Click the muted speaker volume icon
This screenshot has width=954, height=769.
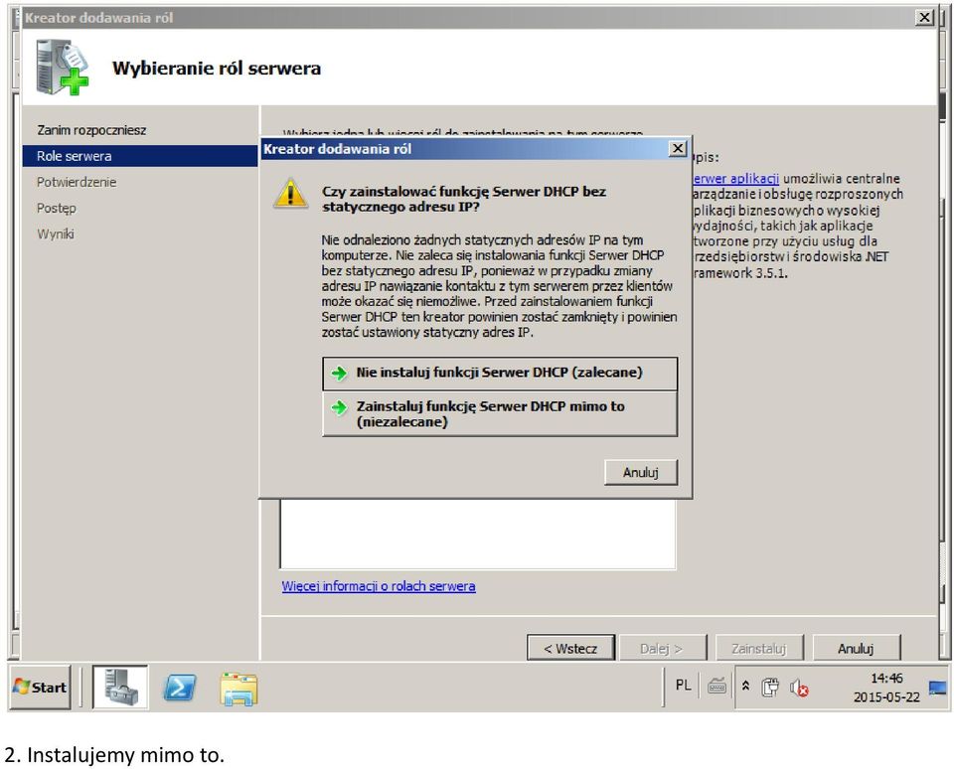click(x=799, y=688)
